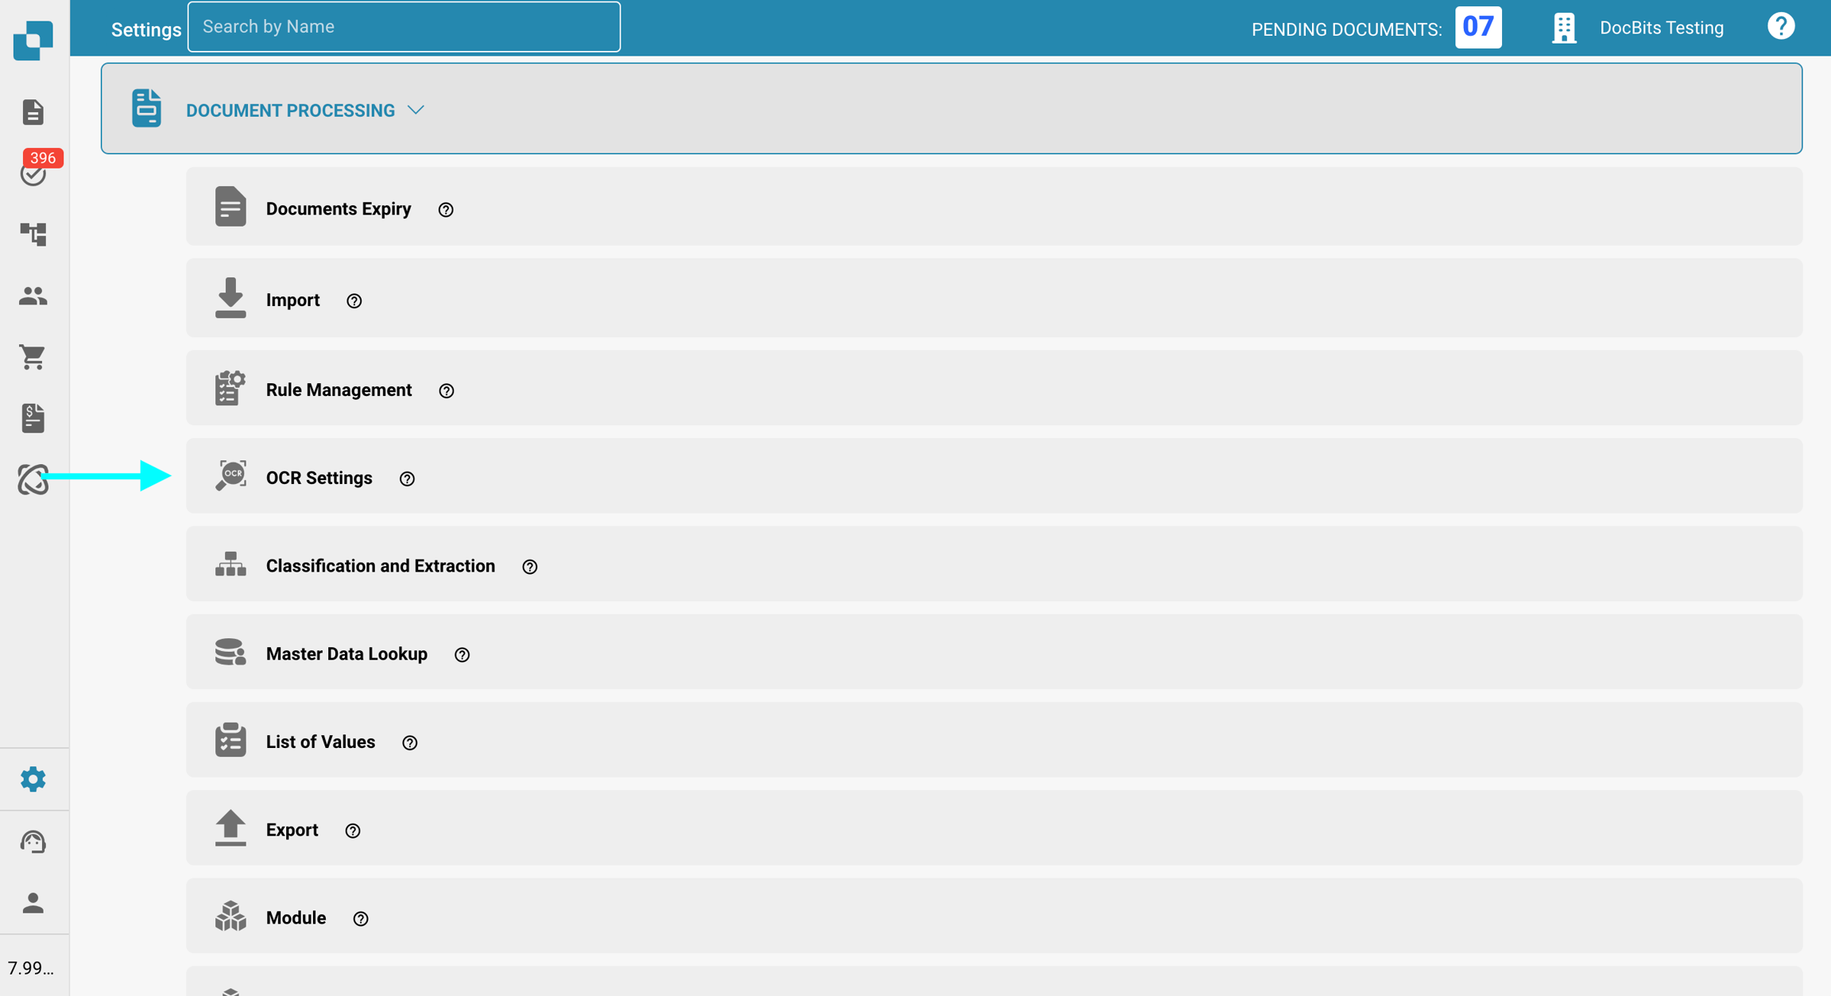The height and width of the screenshot is (996, 1831).
Task: Open the Master Data Lookup entry
Action: click(x=346, y=654)
